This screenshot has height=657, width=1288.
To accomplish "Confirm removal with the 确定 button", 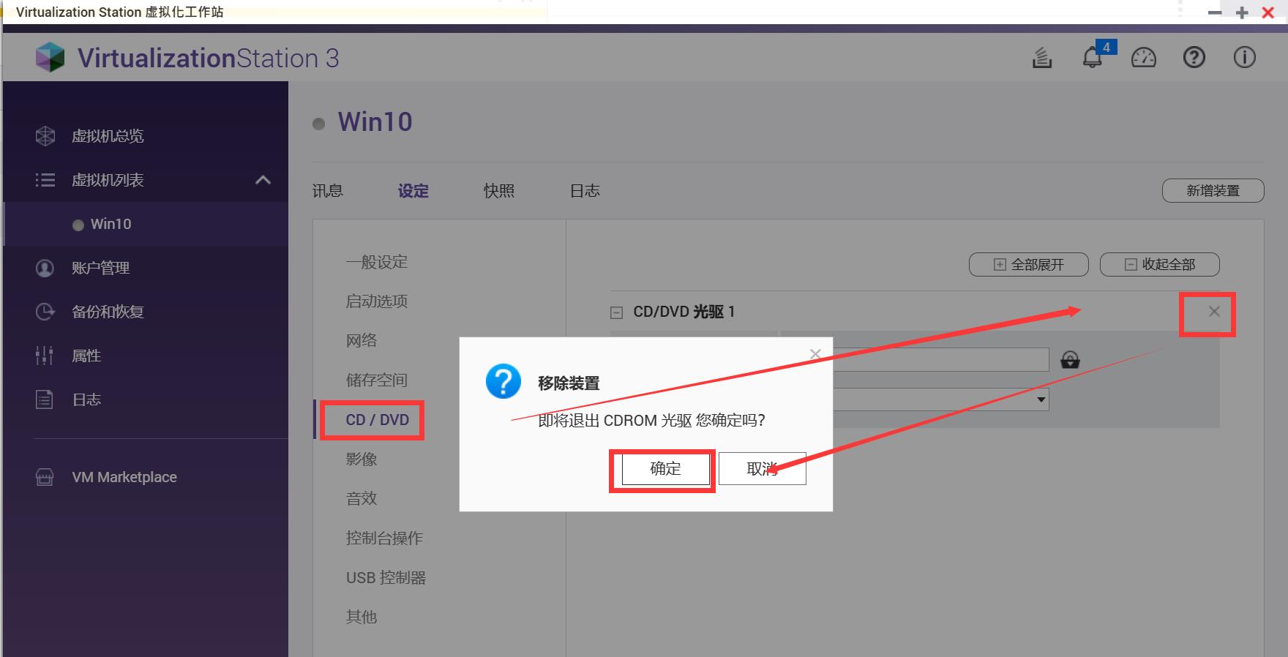I will (x=664, y=469).
